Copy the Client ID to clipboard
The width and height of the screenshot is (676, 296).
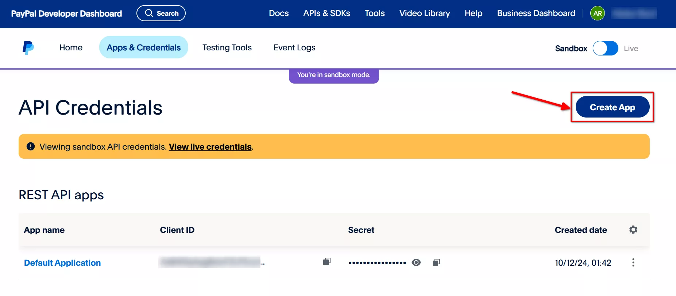point(327,261)
